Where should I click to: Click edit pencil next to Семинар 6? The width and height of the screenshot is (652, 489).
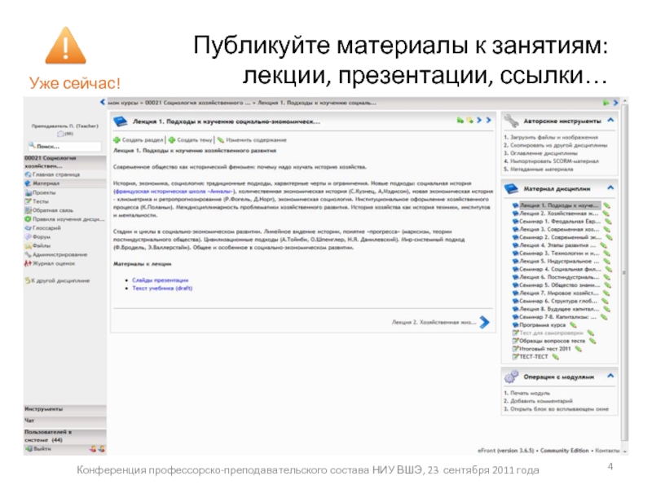(605, 301)
